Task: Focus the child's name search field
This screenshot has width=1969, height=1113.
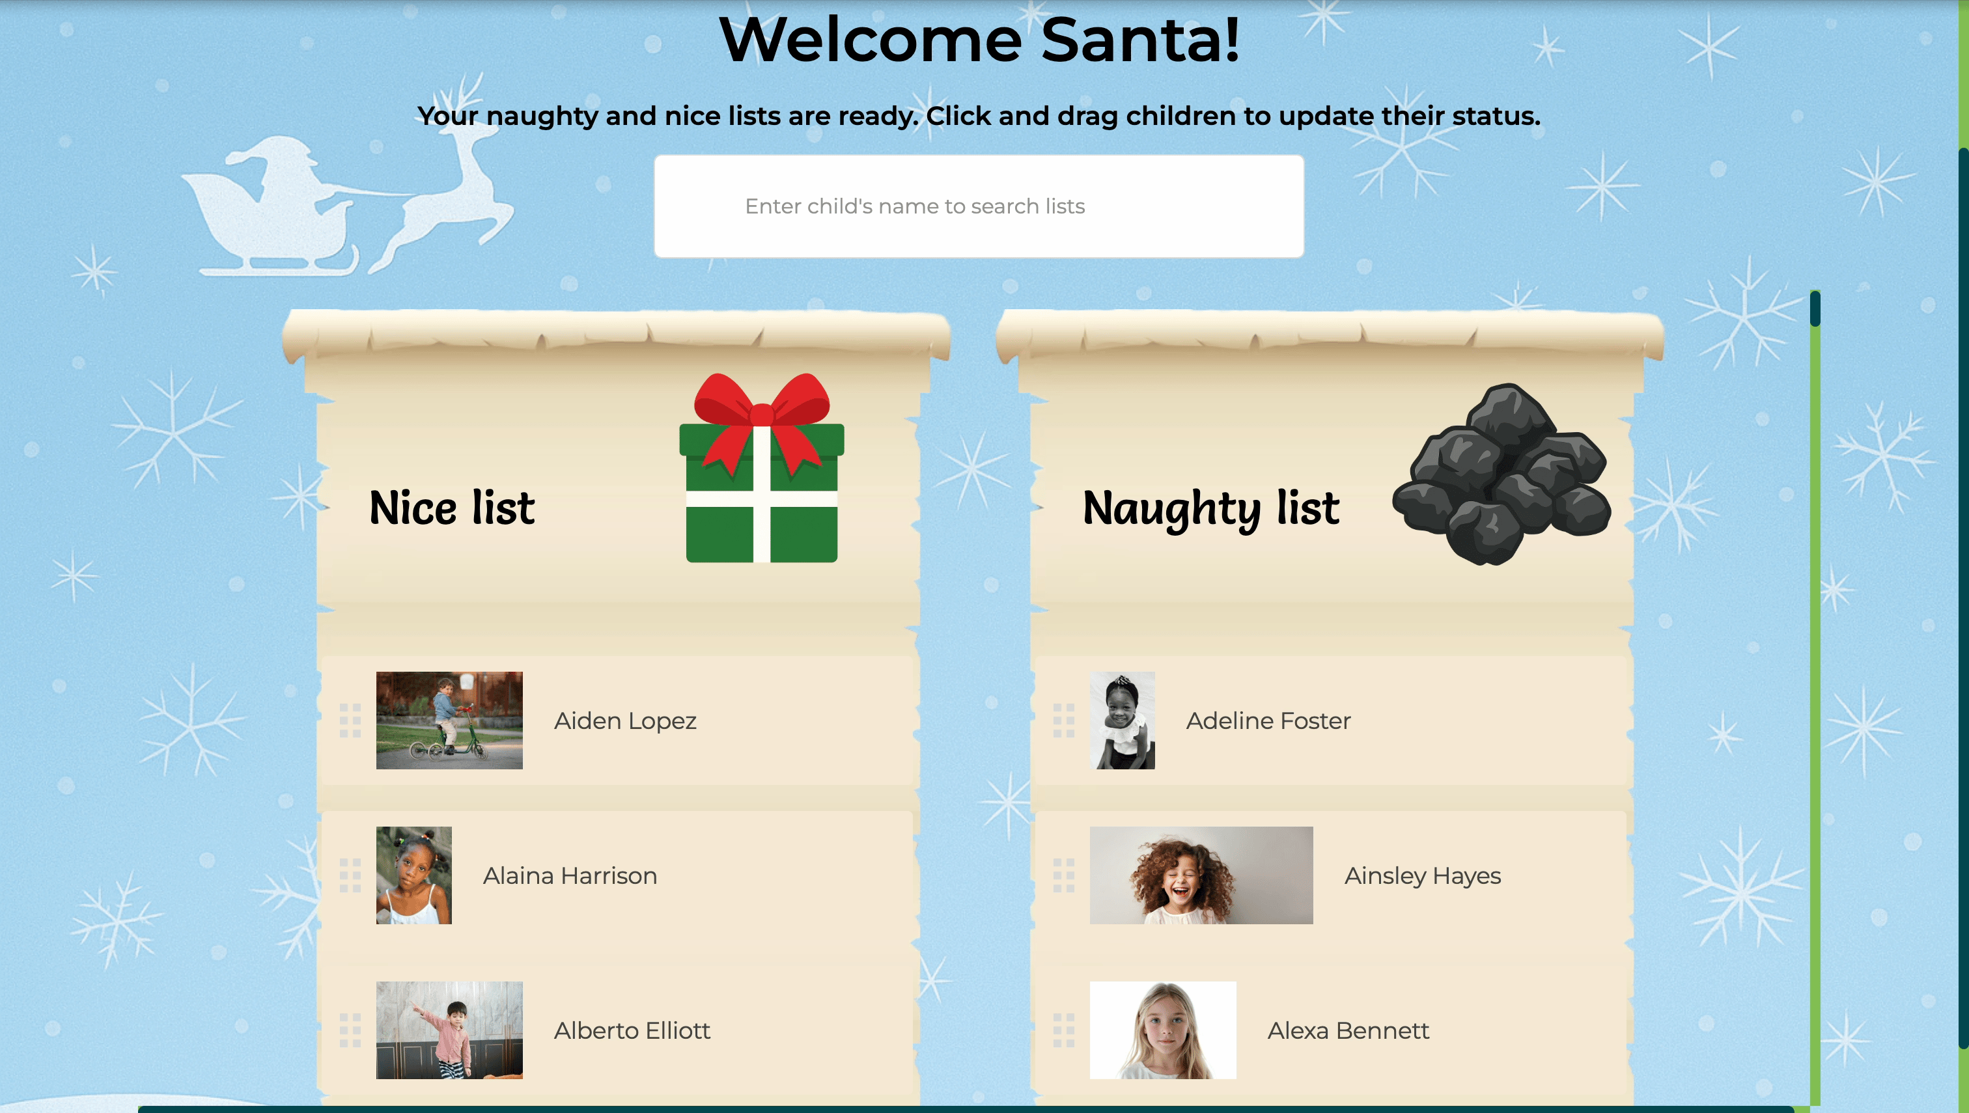Action: 979,206
